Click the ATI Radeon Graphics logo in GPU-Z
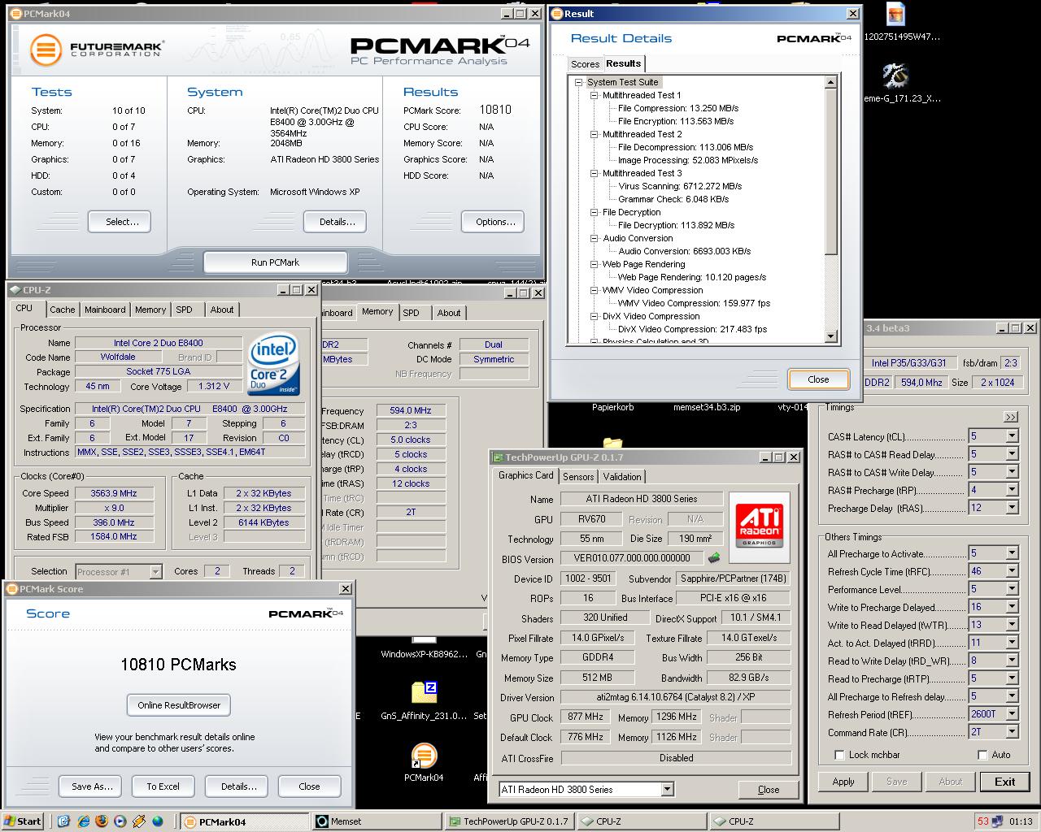 (759, 526)
